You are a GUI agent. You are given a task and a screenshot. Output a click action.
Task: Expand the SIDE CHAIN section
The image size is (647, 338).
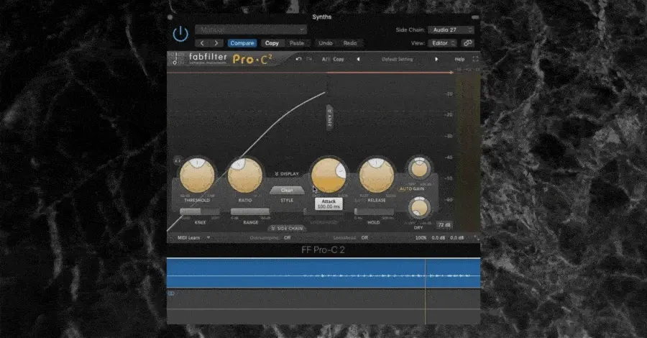pos(288,228)
